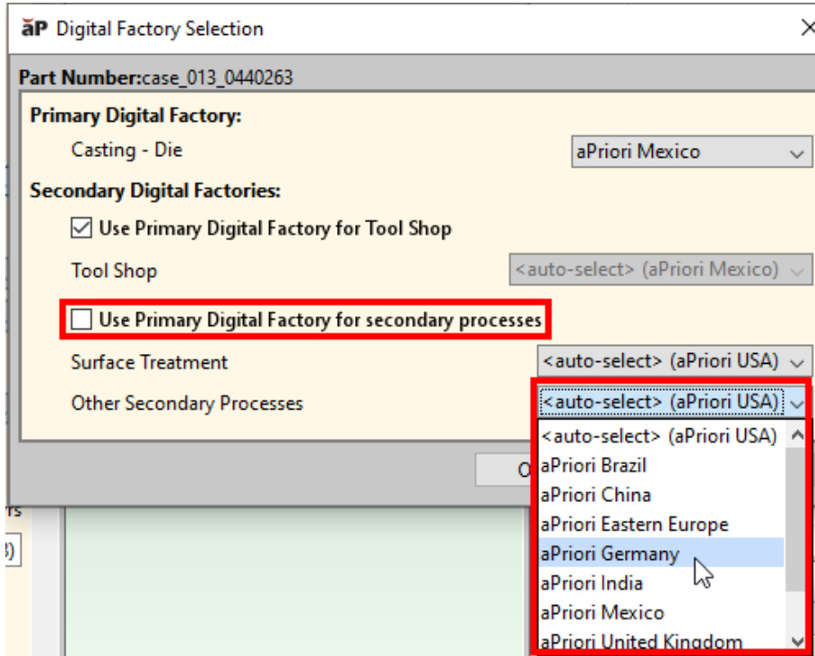Viewport: 815px width, 656px height.
Task: Select <auto-select> (aPriori USA) list entry
Action: 659,436
